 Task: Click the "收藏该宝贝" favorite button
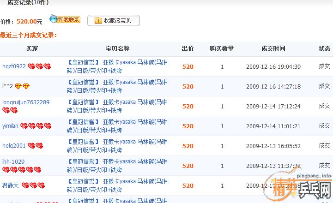113,20
